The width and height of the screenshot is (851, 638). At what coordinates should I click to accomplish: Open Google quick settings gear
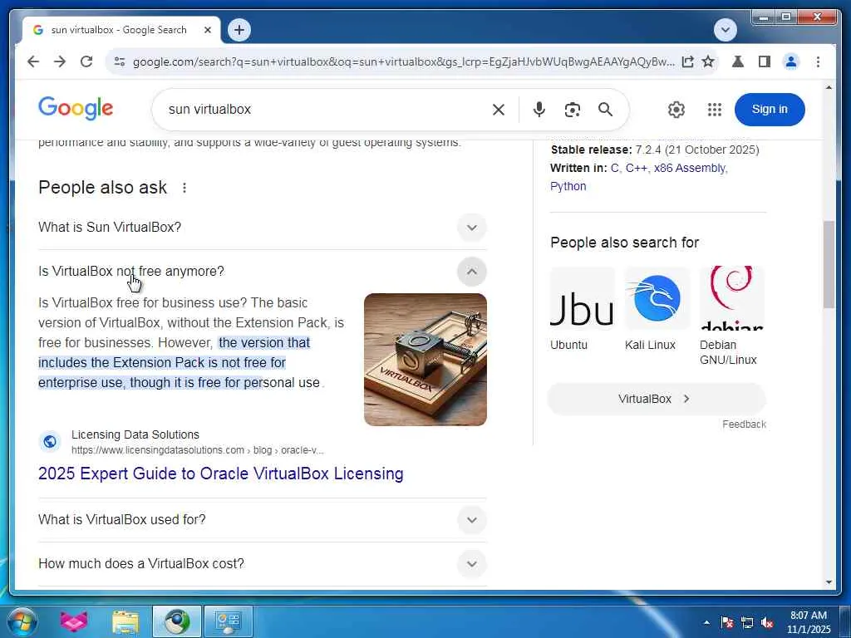(x=676, y=110)
